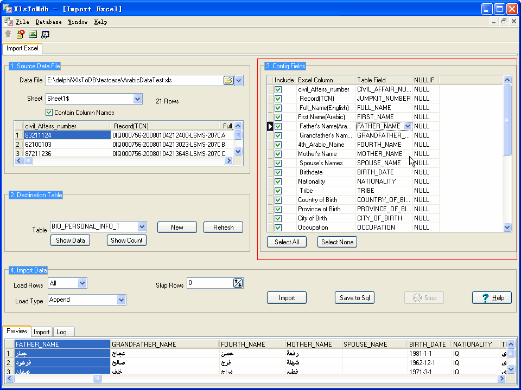Image resolution: width=521 pixels, height=390 pixels.
Task: Uncheck Include for Occupation row
Action: pos(278,227)
